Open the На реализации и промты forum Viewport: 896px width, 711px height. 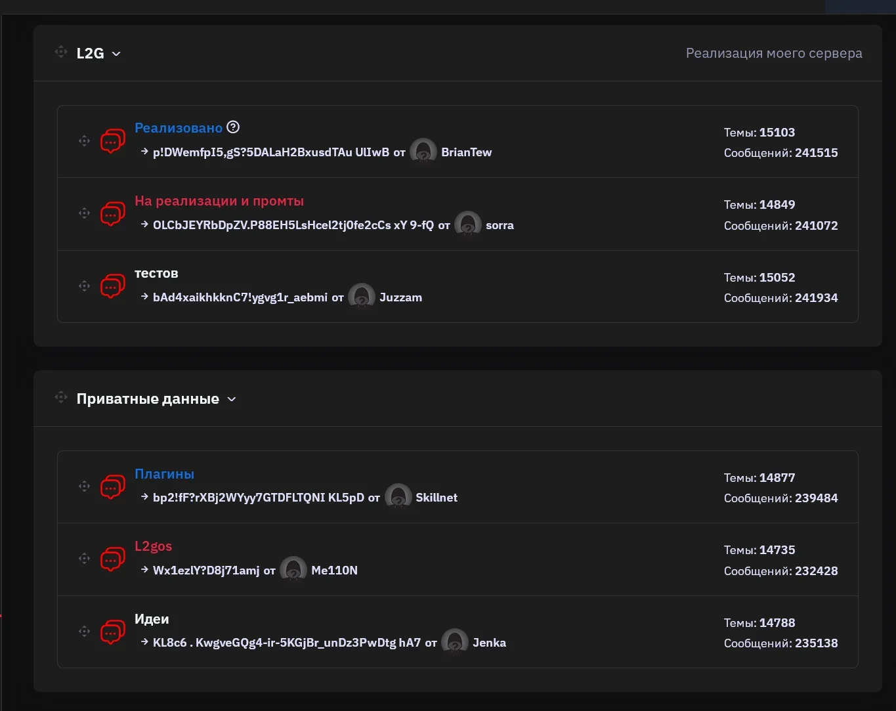[x=219, y=201]
